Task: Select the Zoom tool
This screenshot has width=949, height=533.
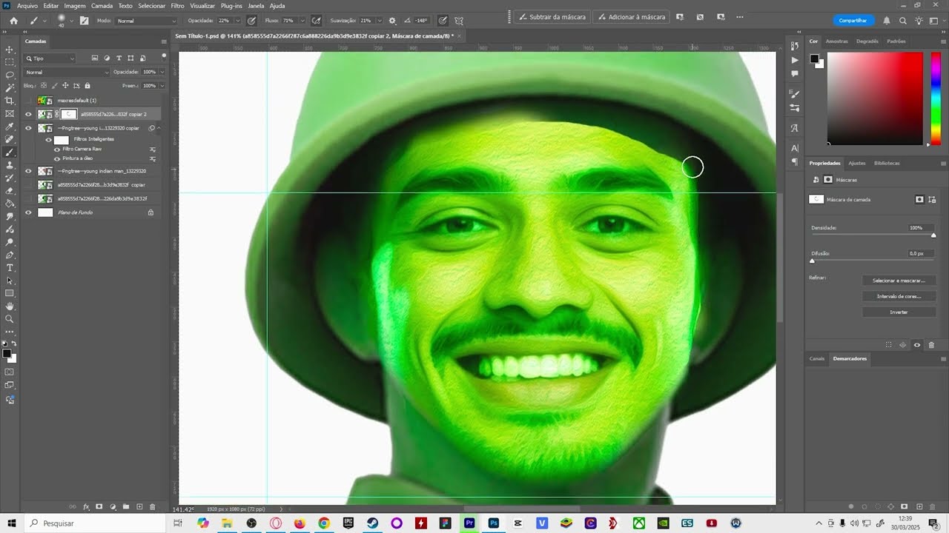Action: click(x=10, y=319)
